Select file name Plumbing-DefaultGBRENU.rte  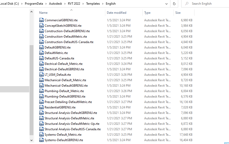[65, 97]
